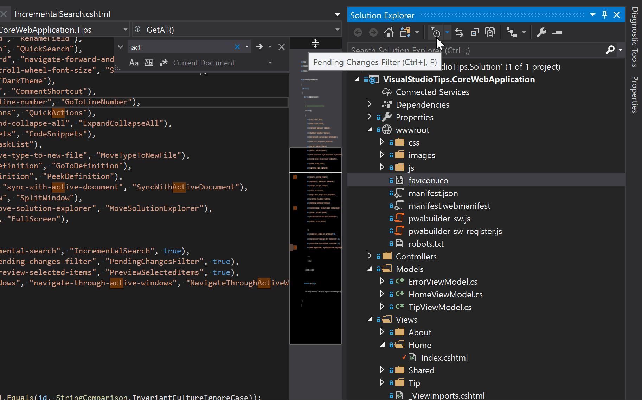Open the IncrementalSearch.cshtml tab dropdown
Image resolution: width=642 pixels, height=400 pixels.
[337, 14]
